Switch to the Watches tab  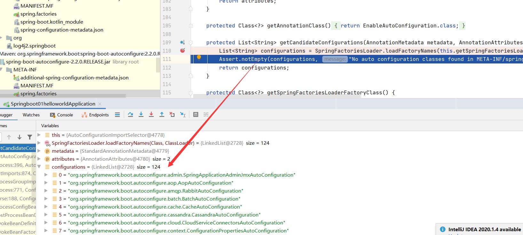pyautogui.click(x=31, y=115)
